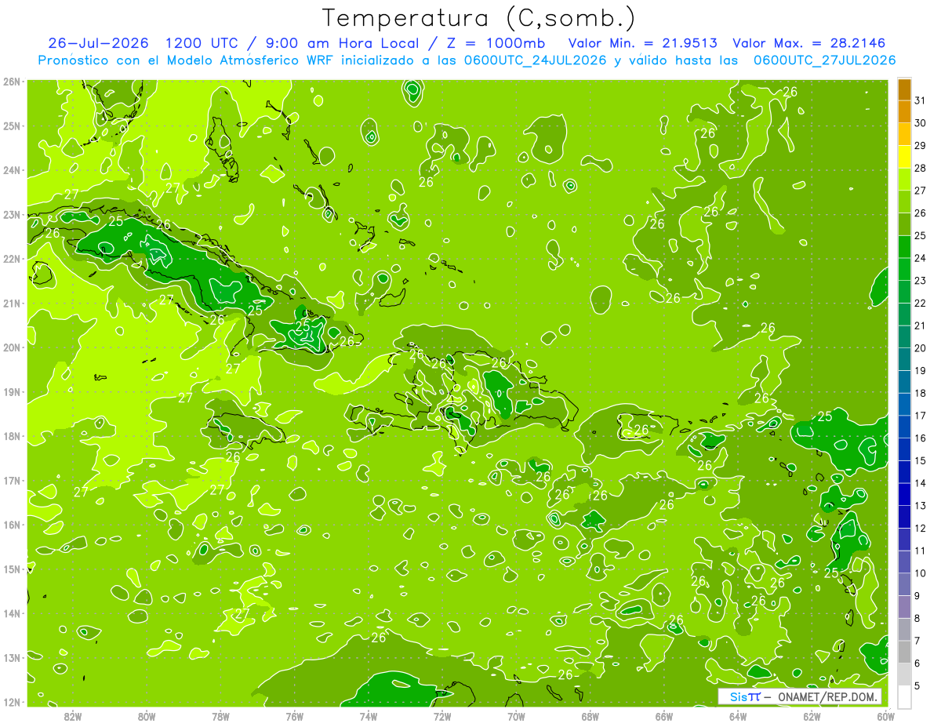The image size is (941, 727).
Task: Click the 22N latitude axis label
Action: click(12, 259)
